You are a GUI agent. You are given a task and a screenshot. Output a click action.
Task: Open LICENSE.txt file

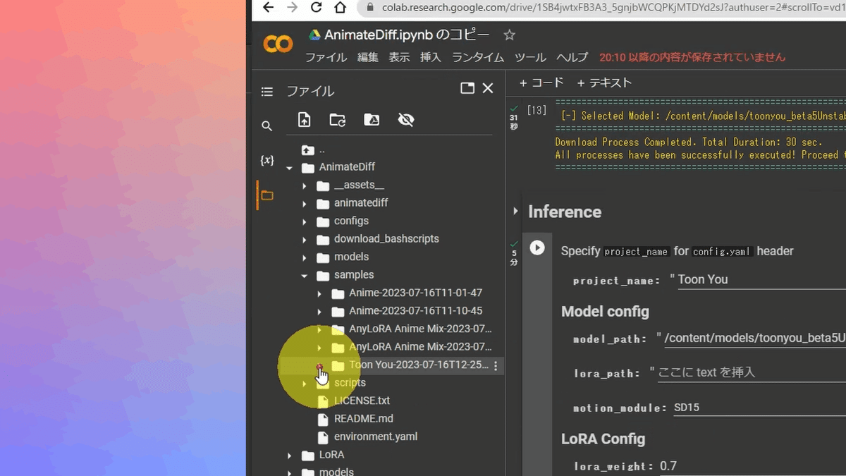click(x=362, y=401)
